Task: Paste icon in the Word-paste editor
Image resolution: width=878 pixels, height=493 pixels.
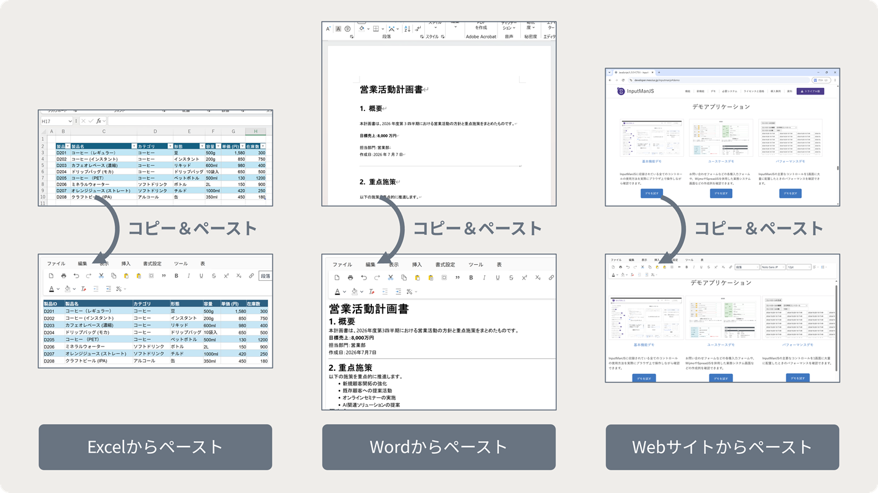Action: [417, 278]
